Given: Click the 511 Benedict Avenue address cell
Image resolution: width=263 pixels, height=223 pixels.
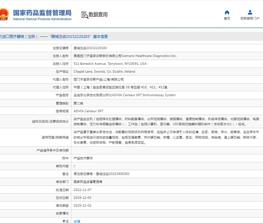Looking at the screenshot, I should (x=110, y=64).
